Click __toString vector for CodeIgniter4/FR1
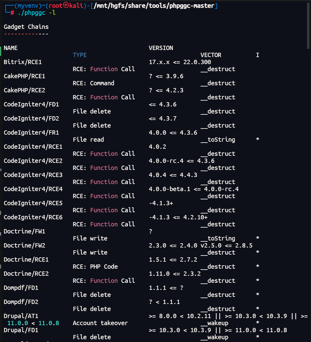Viewport: 311px width, 342px height. point(218,140)
